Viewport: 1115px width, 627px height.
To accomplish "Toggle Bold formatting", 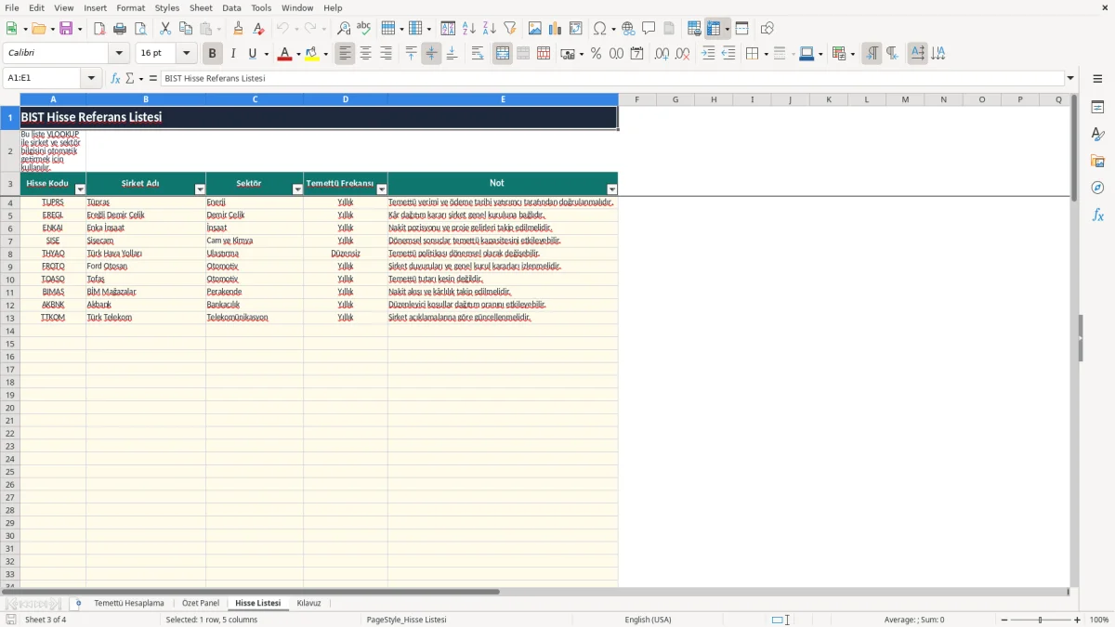I will tap(213, 54).
